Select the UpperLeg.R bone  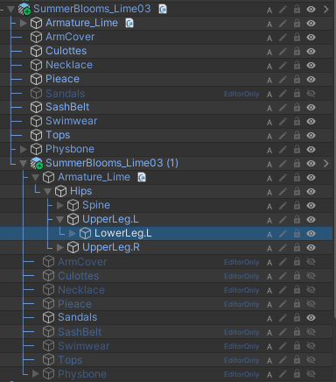[111, 247]
